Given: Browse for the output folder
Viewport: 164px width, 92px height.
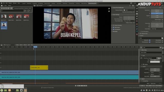Looking at the screenshot, I should tap(162, 38).
